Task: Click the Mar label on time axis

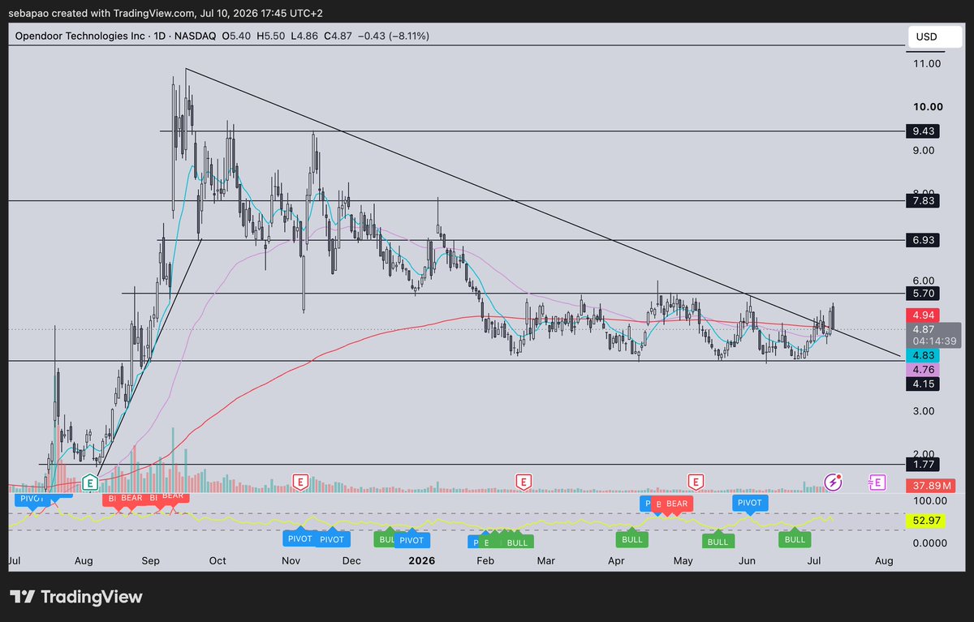Action: (x=546, y=560)
